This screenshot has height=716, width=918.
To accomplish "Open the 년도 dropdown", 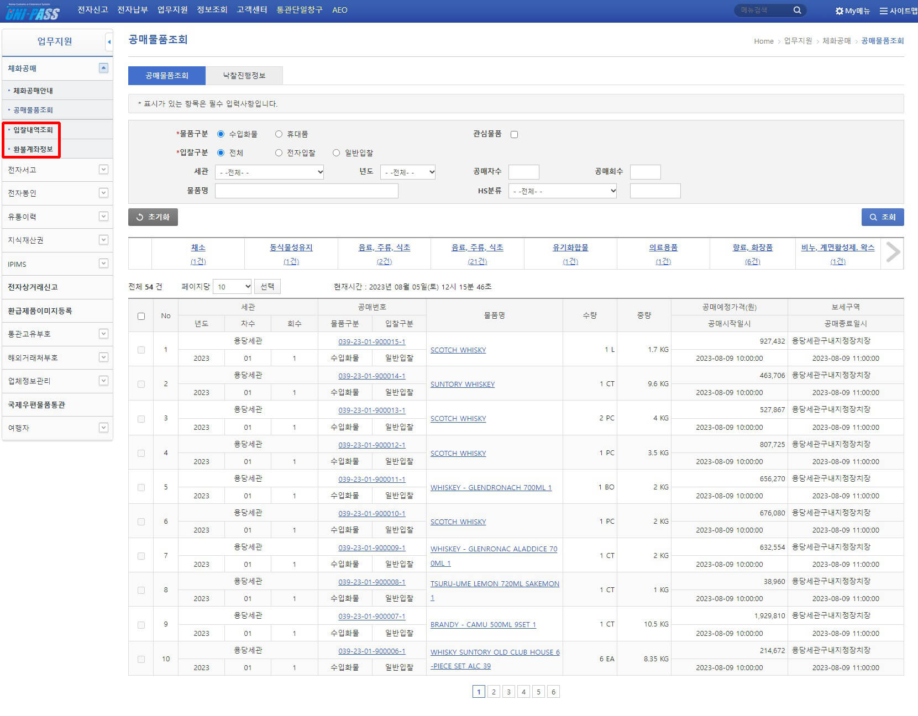I will click(x=408, y=172).
